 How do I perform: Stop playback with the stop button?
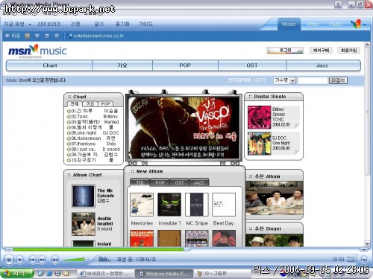(19, 260)
